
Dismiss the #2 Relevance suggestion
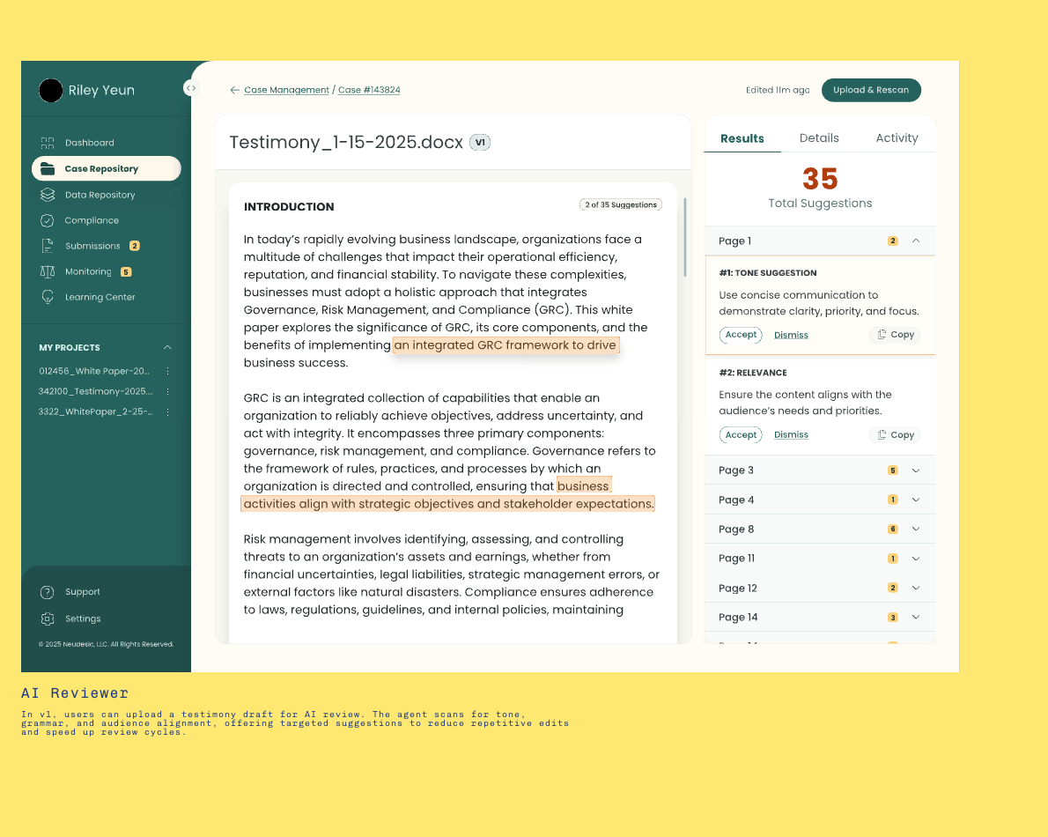click(791, 434)
